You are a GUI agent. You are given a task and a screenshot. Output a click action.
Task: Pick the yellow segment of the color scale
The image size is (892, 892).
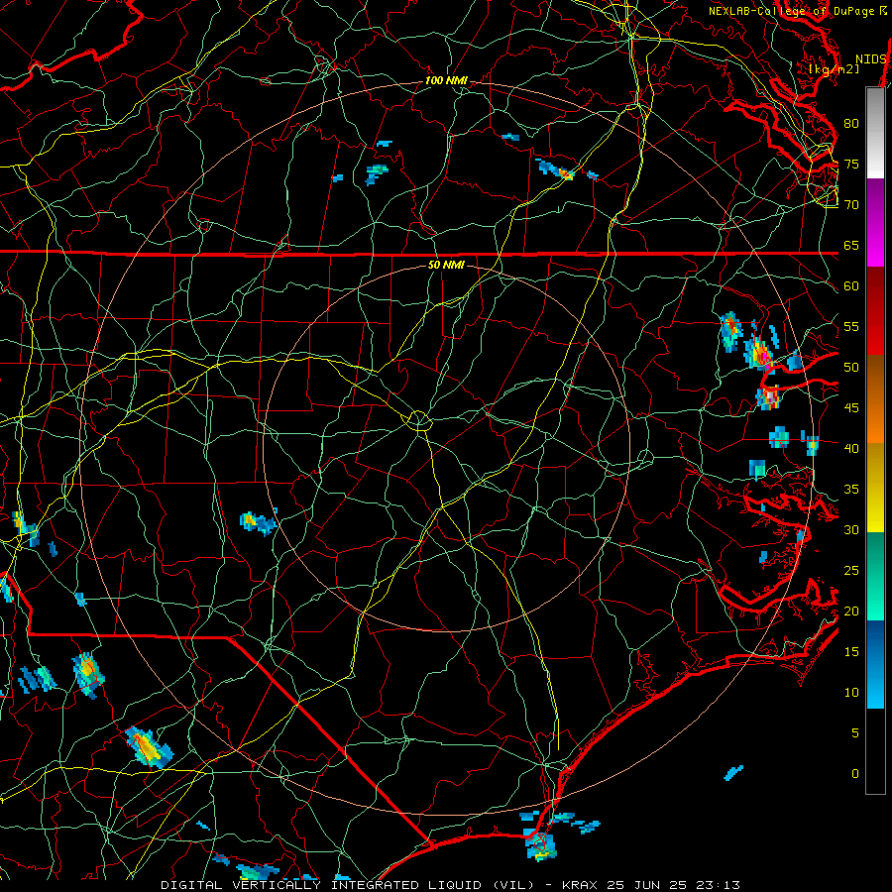(875, 488)
